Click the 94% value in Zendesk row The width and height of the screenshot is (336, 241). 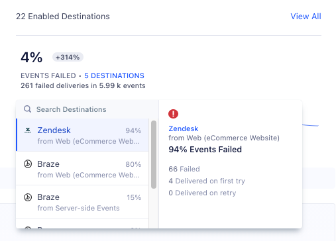tap(133, 130)
